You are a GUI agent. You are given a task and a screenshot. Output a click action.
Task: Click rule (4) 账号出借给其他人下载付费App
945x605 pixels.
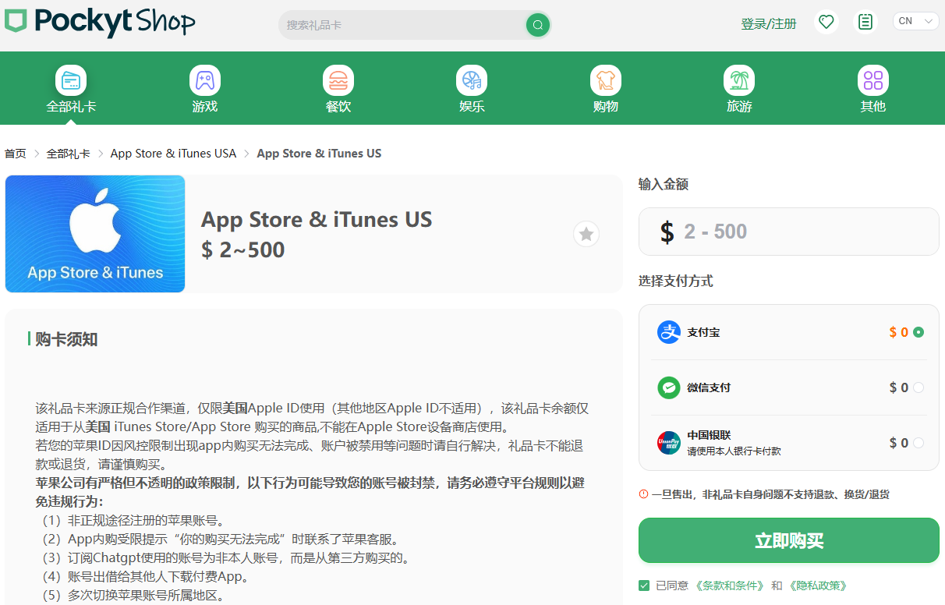pyautogui.click(x=143, y=578)
